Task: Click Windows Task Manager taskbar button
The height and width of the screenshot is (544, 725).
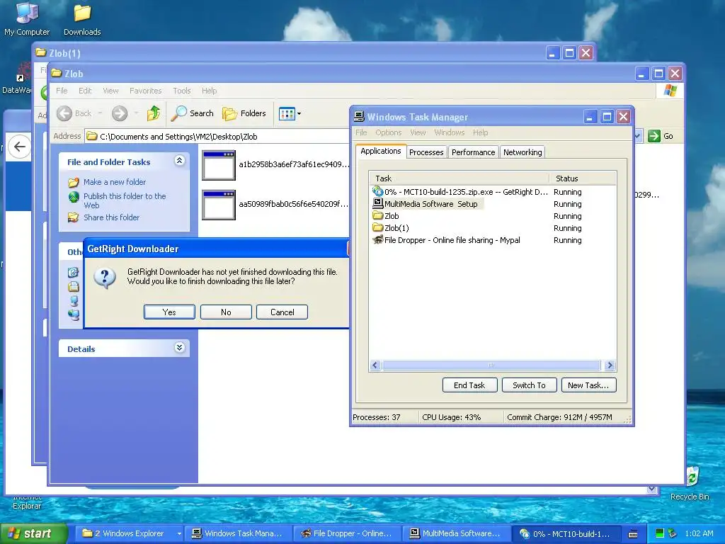Action: click(238, 533)
